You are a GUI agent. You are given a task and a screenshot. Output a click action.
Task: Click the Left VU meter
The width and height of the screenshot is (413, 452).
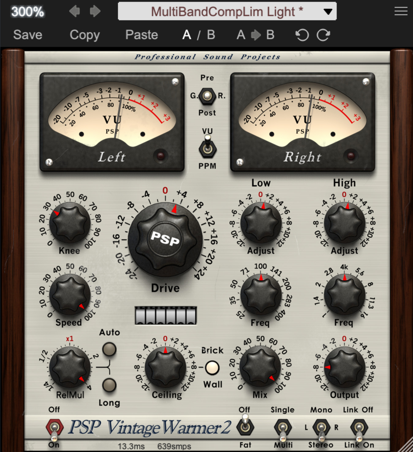pos(112,122)
